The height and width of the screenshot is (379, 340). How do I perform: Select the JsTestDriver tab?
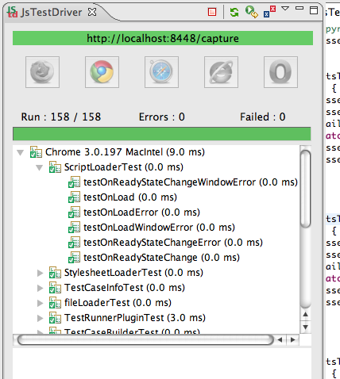52,12
